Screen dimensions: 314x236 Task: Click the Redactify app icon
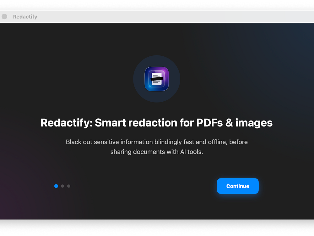[157, 79]
